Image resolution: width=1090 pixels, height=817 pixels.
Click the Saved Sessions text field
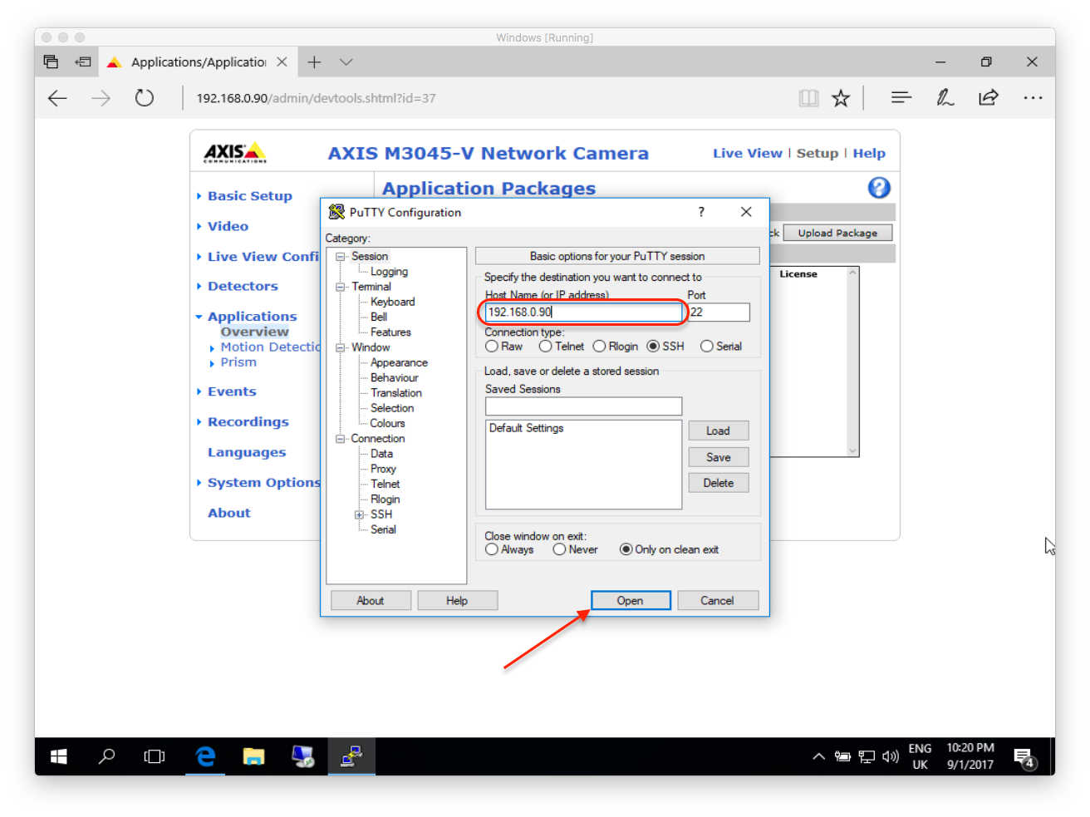pyautogui.click(x=583, y=406)
